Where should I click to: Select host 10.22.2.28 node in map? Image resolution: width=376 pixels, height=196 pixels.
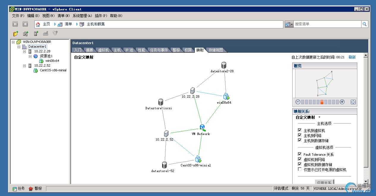pos(192,91)
